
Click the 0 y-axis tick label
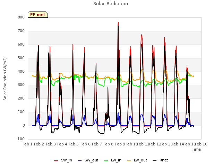[24, 126]
